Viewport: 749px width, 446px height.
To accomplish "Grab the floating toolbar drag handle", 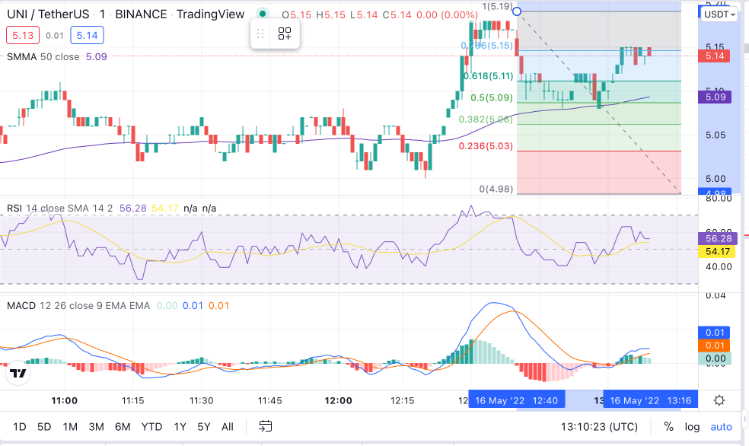I will pos(260,33).
